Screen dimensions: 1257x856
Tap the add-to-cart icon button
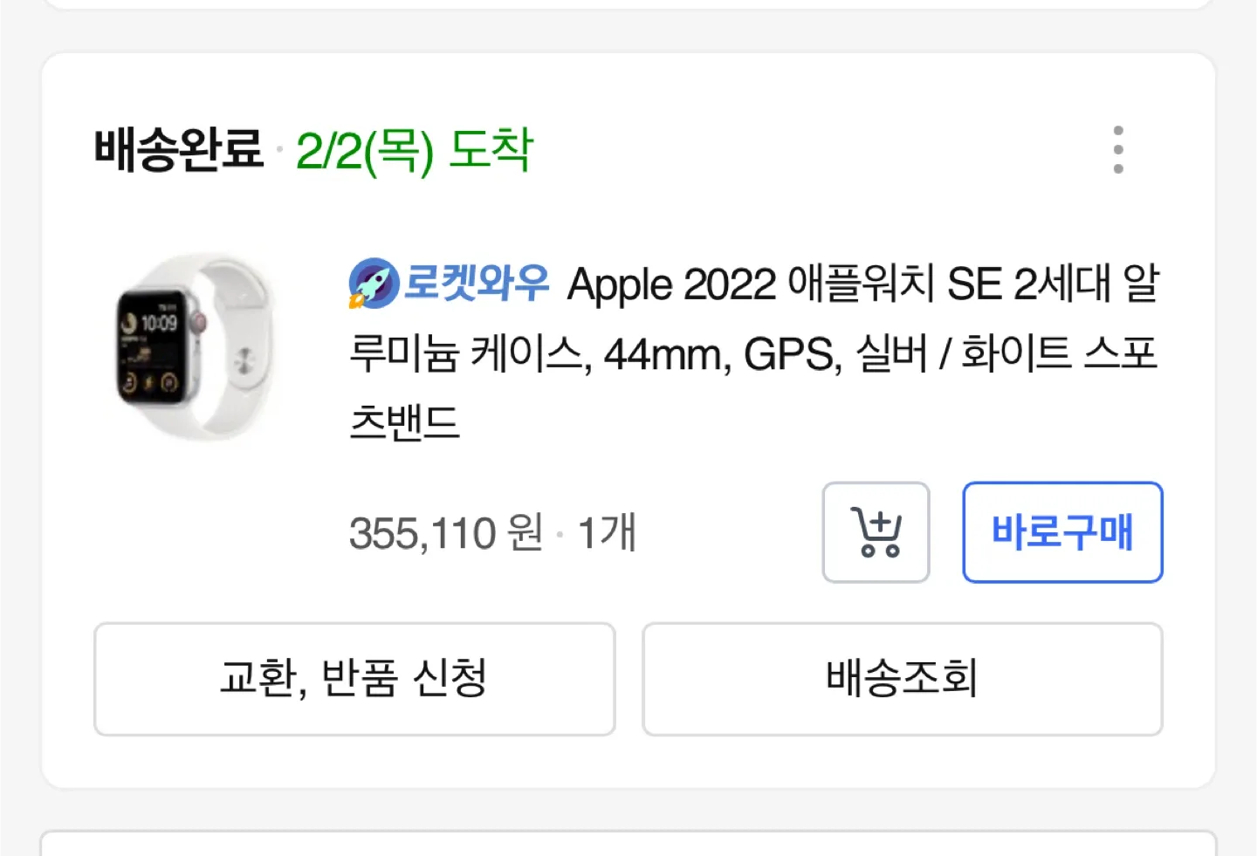[x=876, y=532]
